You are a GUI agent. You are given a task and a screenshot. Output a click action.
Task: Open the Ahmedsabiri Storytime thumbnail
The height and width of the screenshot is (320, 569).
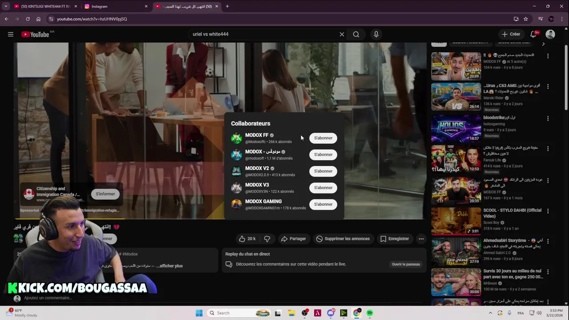456,251
